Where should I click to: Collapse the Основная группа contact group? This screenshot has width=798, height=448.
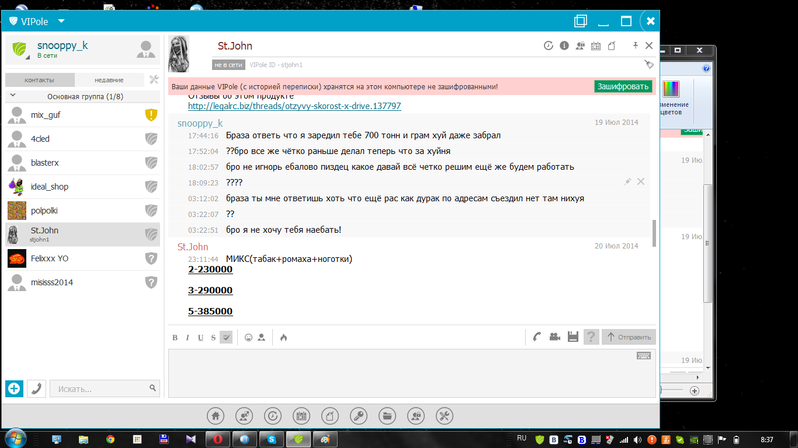coord(13,96)
